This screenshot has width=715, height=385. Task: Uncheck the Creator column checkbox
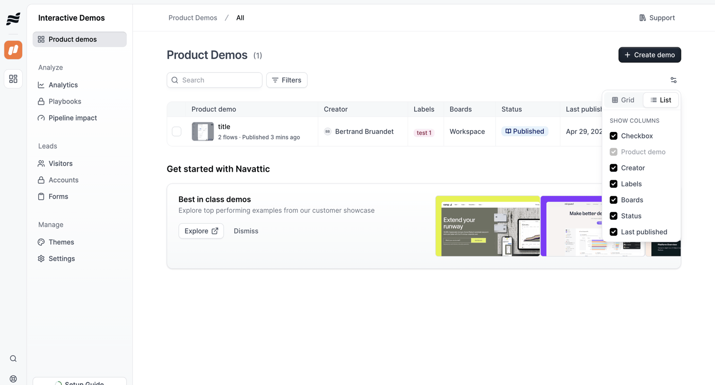click(613, 168)
